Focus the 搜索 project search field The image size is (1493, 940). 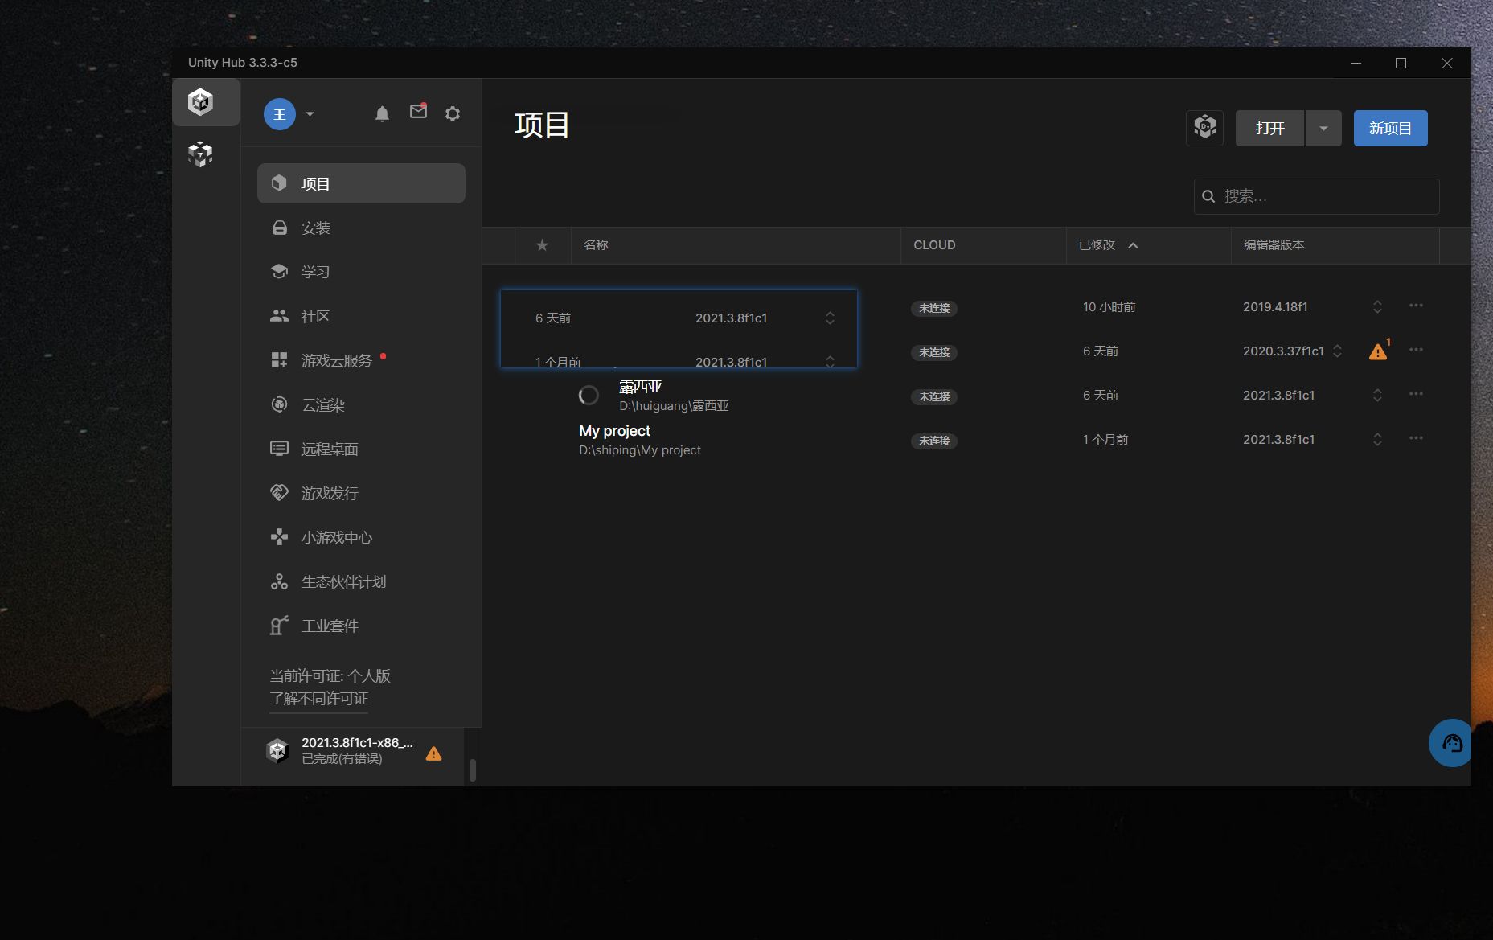[x=1316, y=196]
